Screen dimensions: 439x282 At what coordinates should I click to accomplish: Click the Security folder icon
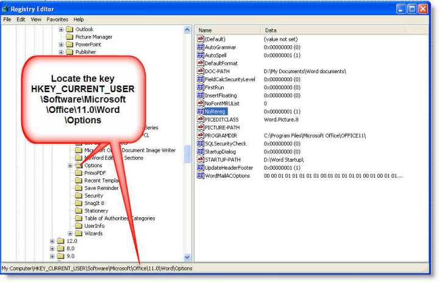coord(79,195)
